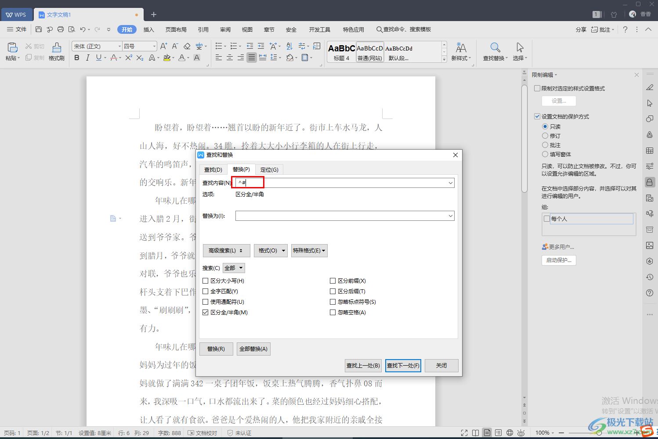Image resolution: width=658 pixels, height=439 pixels.
Task: Click the align left icon
Action: click(x=219, y=58)
